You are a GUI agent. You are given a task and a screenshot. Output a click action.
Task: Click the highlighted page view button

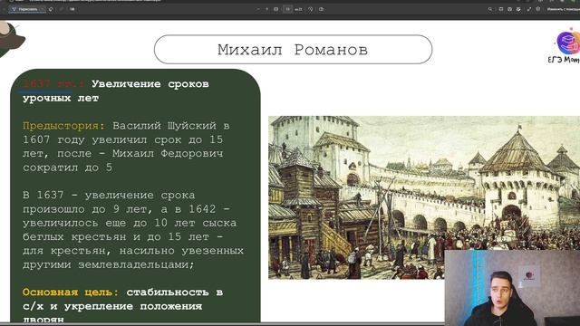pos(287,9)
